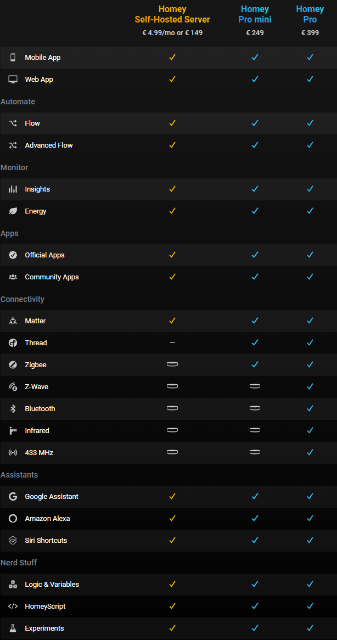The height and width of the screenshot is (640, 337).
Task: Click the Infrared bridge icon under Self-Hosted Server
Action: tap(172, 430)
